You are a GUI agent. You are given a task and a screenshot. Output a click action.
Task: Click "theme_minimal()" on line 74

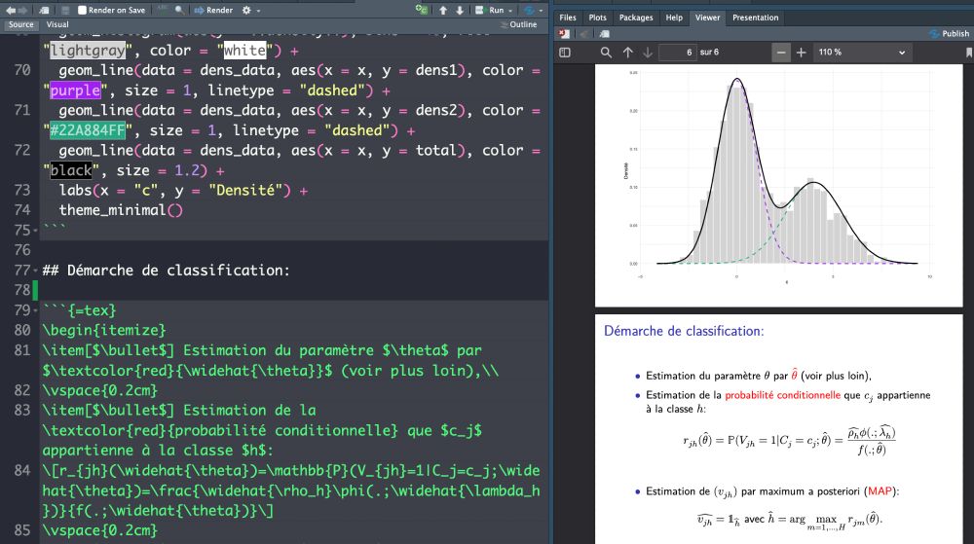click(x=121, y=210)
